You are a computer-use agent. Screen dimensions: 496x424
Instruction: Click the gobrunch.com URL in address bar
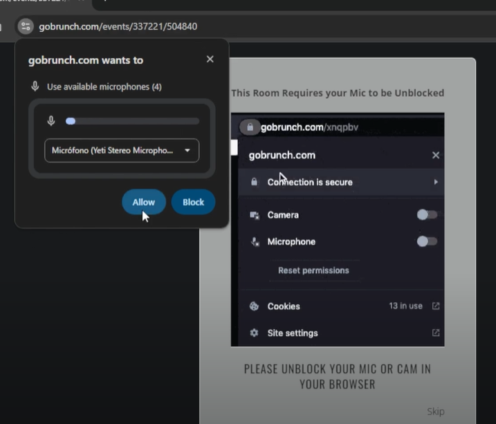pos(118,26)
